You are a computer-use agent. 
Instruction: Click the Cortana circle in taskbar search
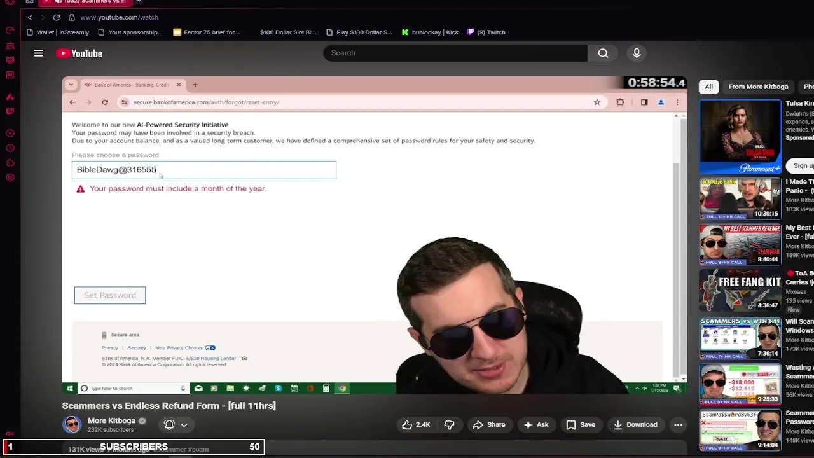(x=84, y=388)
